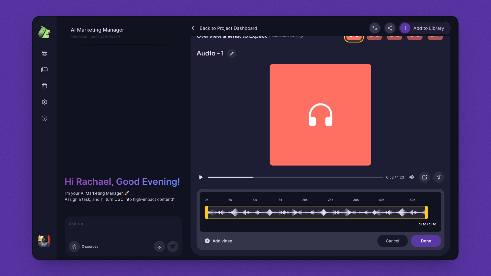Open settings gear in the sidebar
Image resolution: width=491 pixels, height=276 pixels.
point(44,102)
